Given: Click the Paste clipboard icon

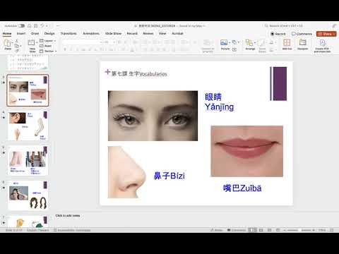Looking at the screenshot, I should [x=8, y=43].
